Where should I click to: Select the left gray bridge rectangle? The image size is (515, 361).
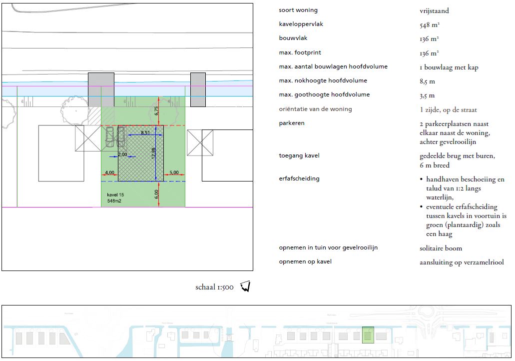pyautogui.click(x=101, y=89)
